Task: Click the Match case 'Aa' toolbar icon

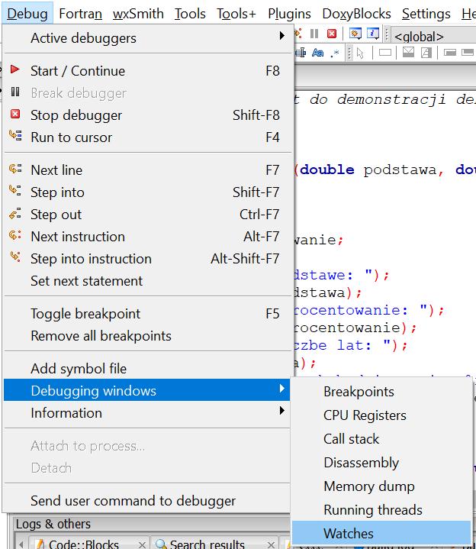Action: [317, 53]
